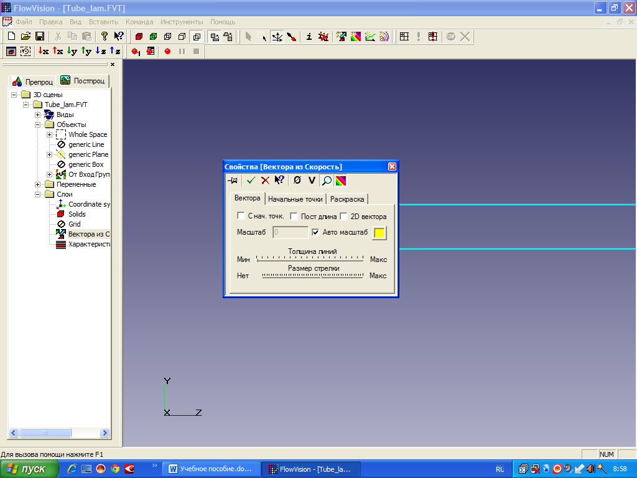The width and height of the screenshot is (637, 478).
Task: Collapse the Слои folder in tree
Action: pyautogui.click(x=37, y=194)
